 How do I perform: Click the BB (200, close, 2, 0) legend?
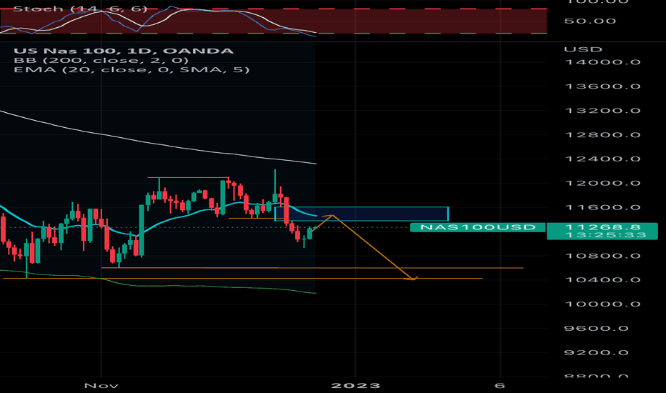point(101,60)
